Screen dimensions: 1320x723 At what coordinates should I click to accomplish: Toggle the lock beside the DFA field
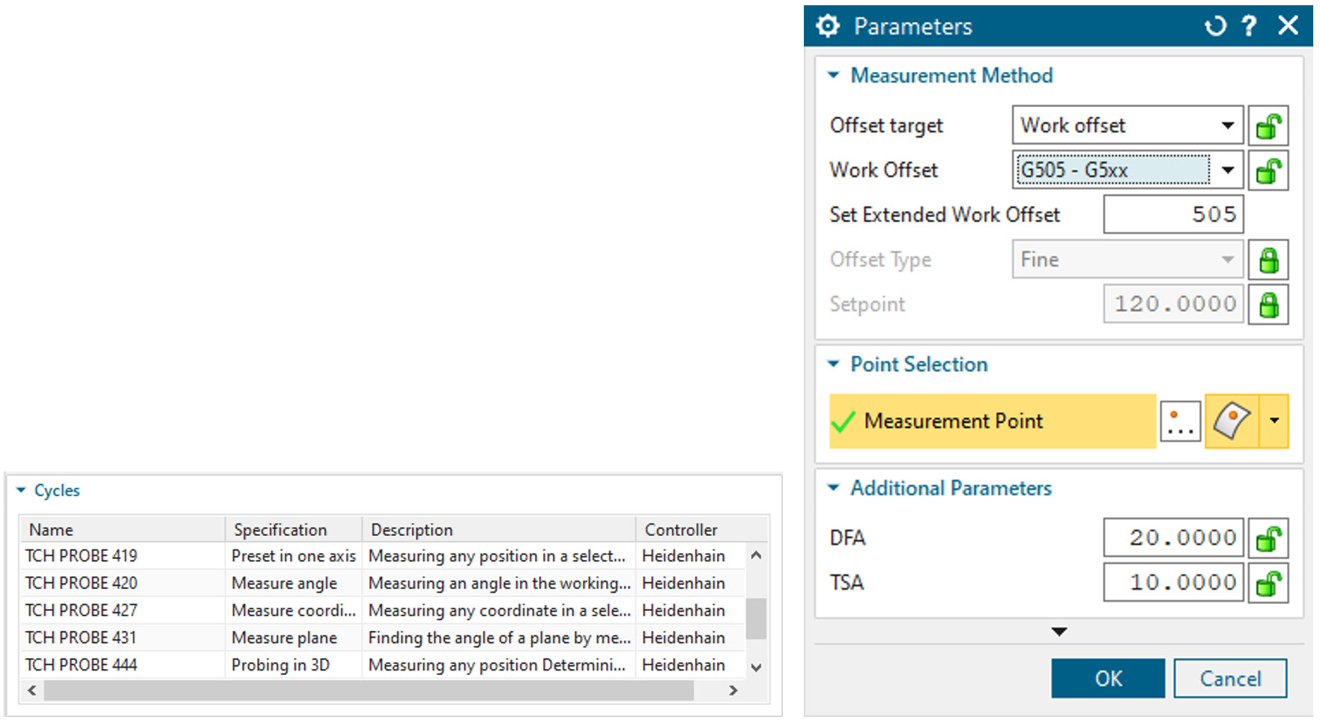click(1268, 538)
